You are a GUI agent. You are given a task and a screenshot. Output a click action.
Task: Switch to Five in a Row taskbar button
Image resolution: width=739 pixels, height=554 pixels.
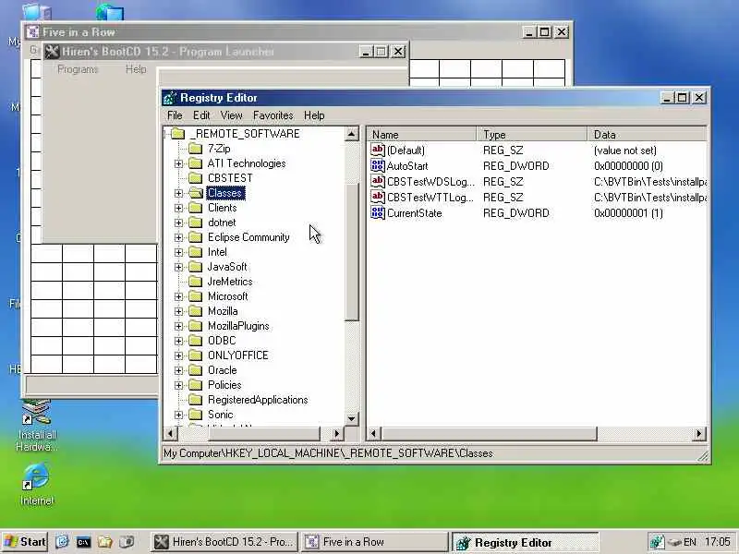pyautogui.click(x=375, y=542)
